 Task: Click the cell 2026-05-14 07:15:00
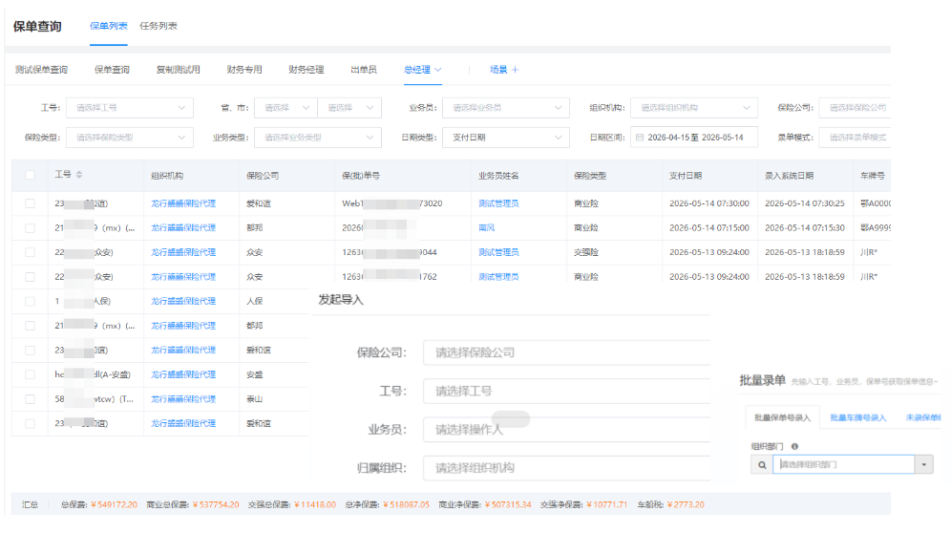(x=709, y=227)
